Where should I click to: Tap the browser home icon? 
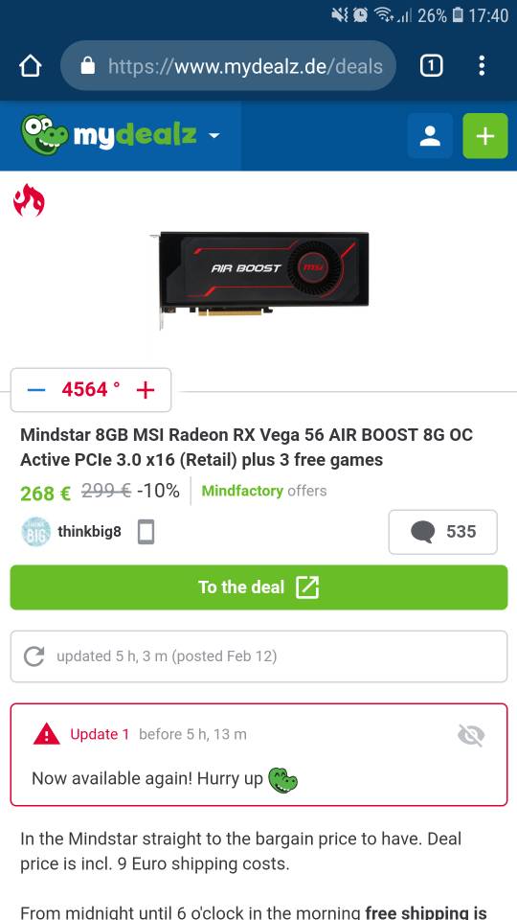(31, 66)
